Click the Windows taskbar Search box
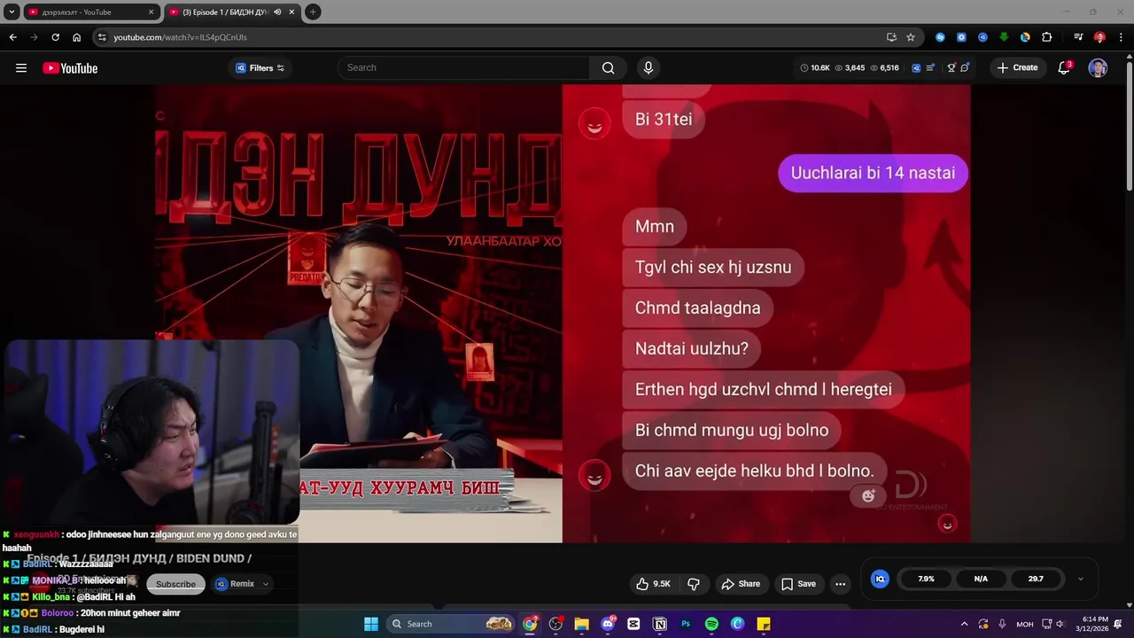This screenshot has height=638, width=1134. point(452,624)
